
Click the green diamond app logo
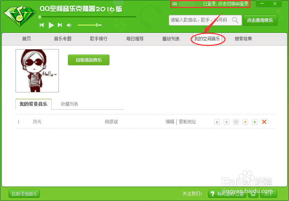point(20,16)
